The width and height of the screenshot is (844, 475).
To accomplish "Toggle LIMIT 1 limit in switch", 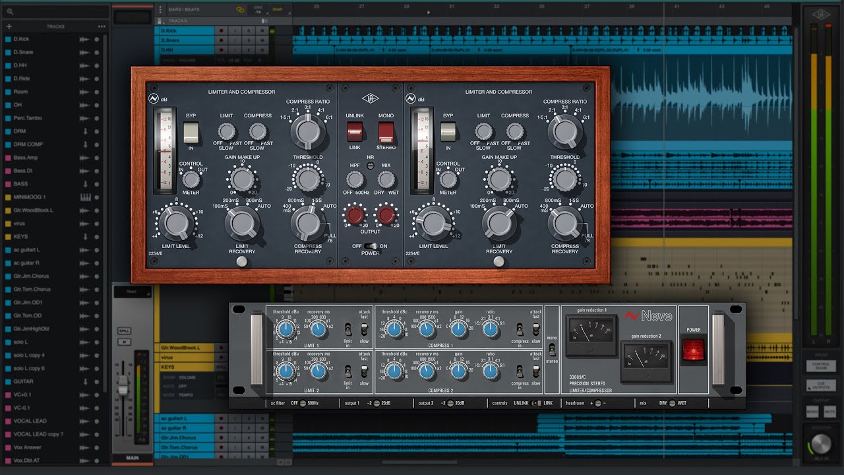I will [x=347, y=328].
